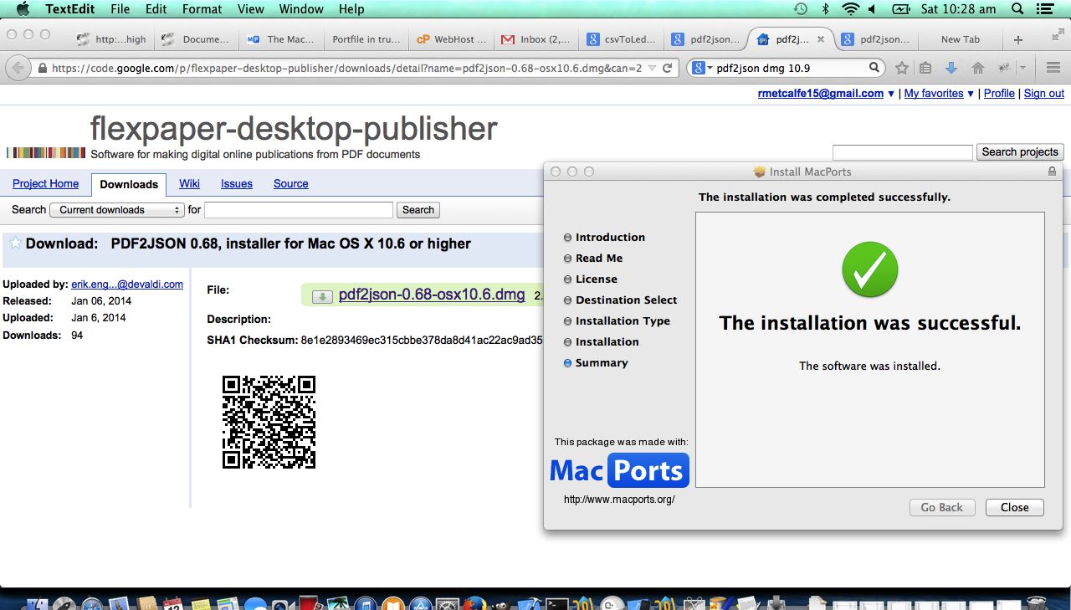Click magnifier in the pdf2json search box
The height and width of the screenshot is (610, 1071).
click(874, 68)
